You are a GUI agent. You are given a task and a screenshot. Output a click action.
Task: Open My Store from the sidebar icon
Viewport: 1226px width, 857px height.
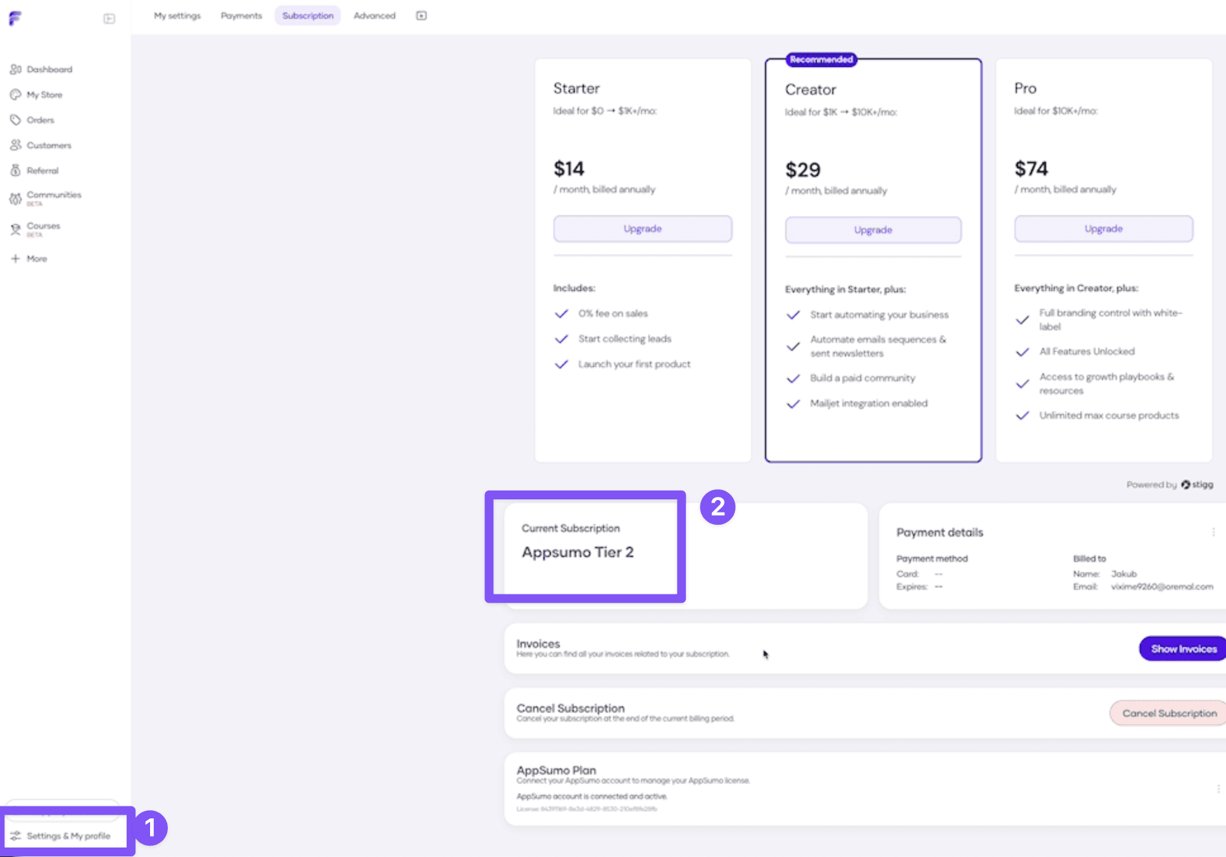point(16,94)
